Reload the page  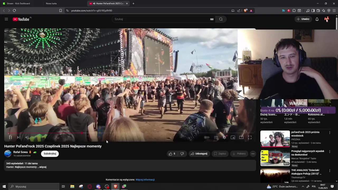pos(14,11)
